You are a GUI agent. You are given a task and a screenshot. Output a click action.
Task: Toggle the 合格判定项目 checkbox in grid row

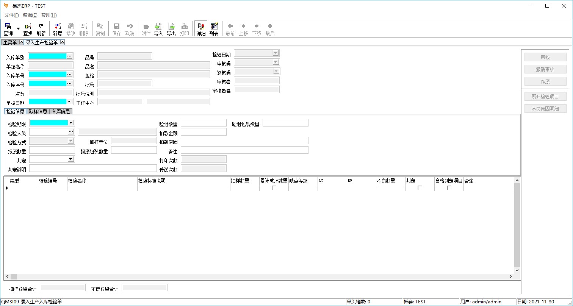[x=449, y=188]
